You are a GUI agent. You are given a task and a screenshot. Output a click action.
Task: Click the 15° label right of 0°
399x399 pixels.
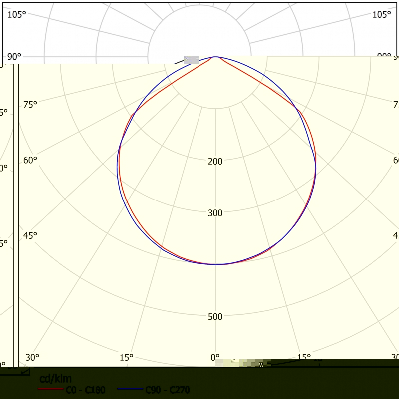point(304,357)
